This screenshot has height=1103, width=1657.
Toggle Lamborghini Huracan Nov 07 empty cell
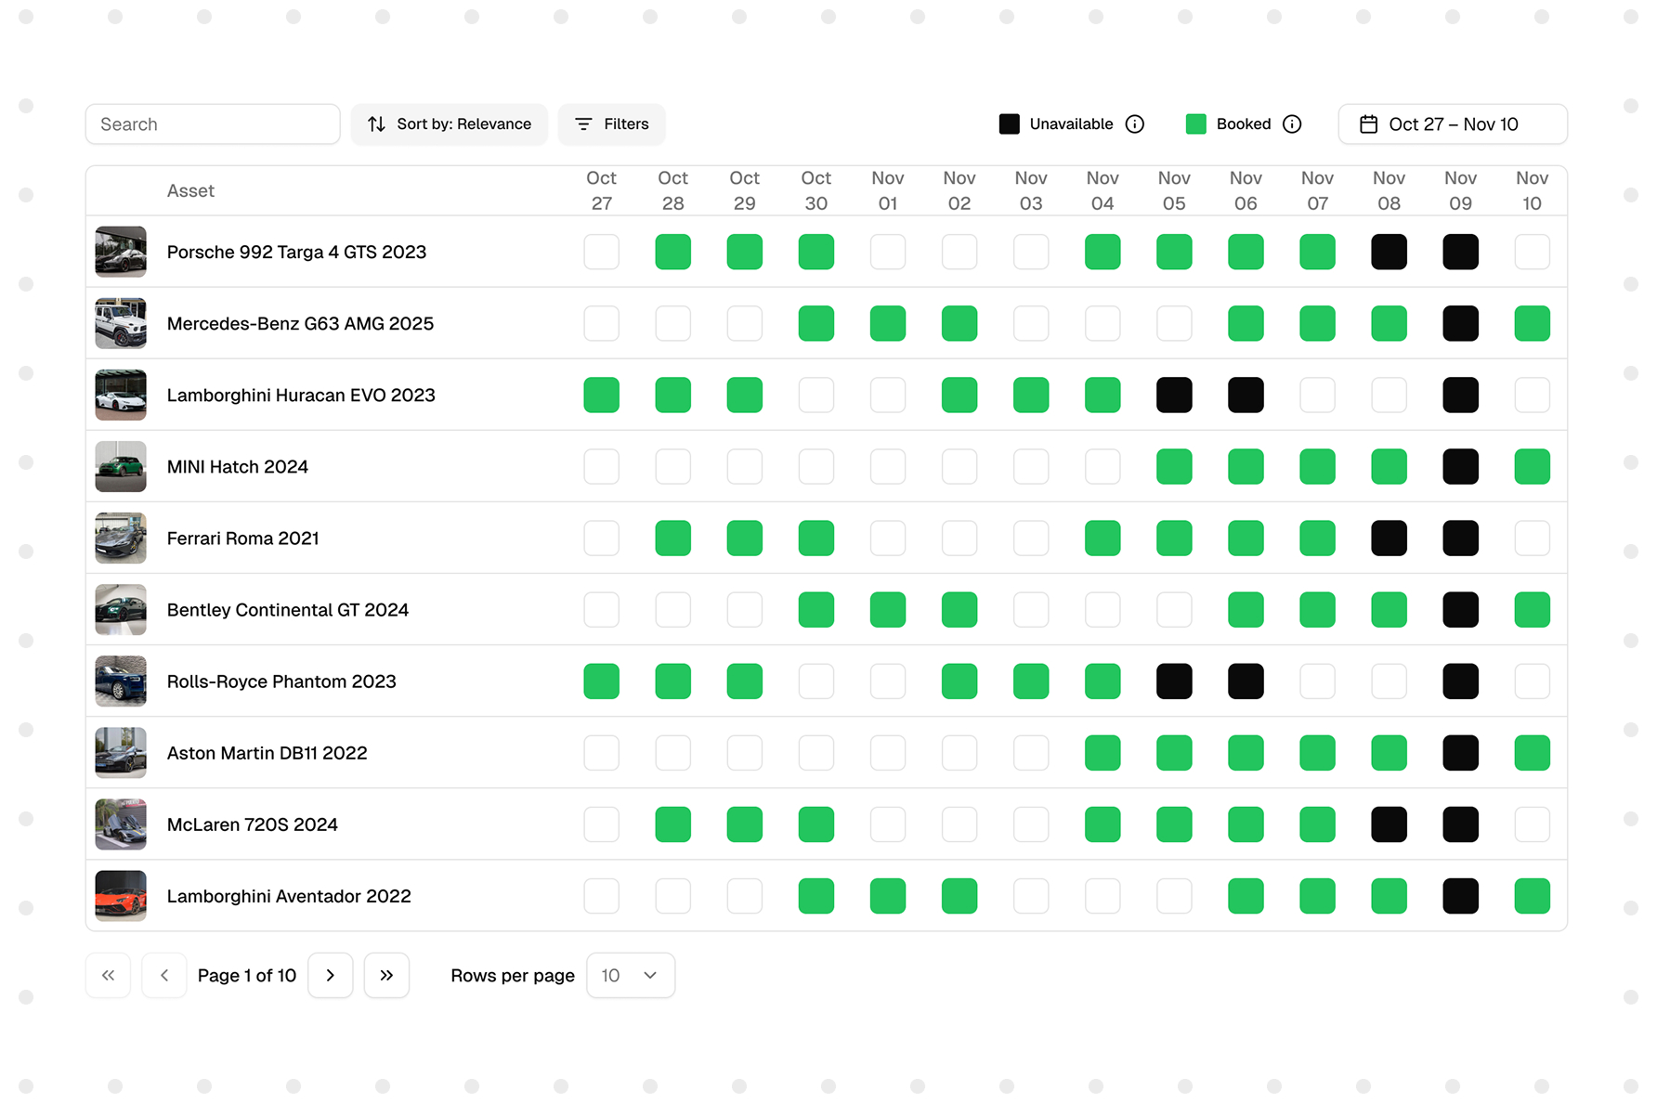point(1317,395)
